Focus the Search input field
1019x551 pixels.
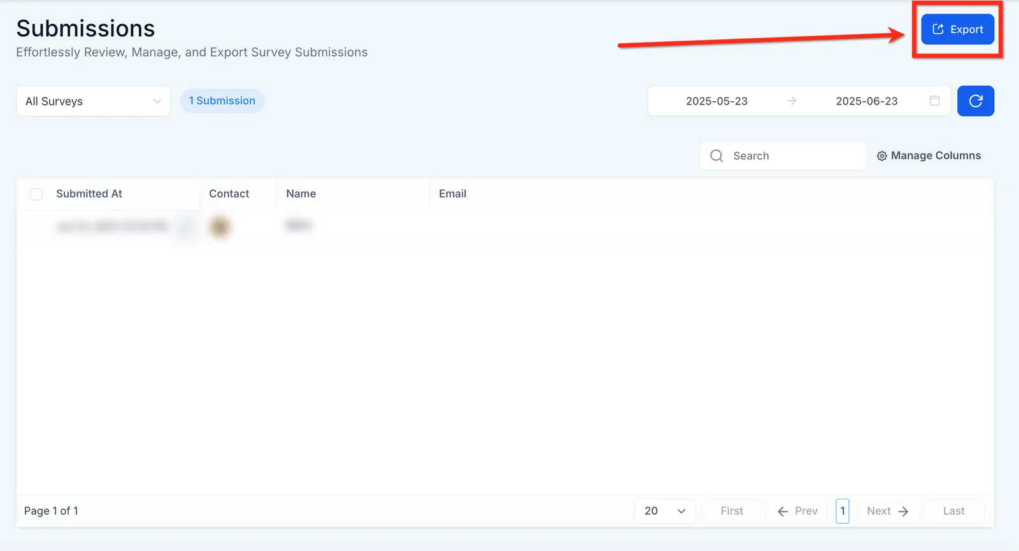(783, 156)
